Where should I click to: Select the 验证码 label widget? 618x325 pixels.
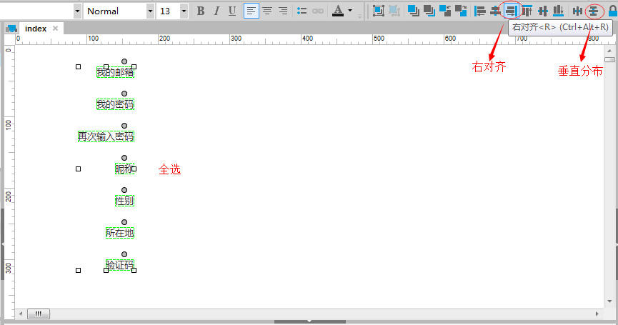[119, 265]
